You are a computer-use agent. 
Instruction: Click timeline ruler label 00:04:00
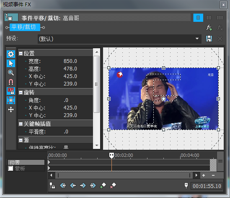pos(190,155)
